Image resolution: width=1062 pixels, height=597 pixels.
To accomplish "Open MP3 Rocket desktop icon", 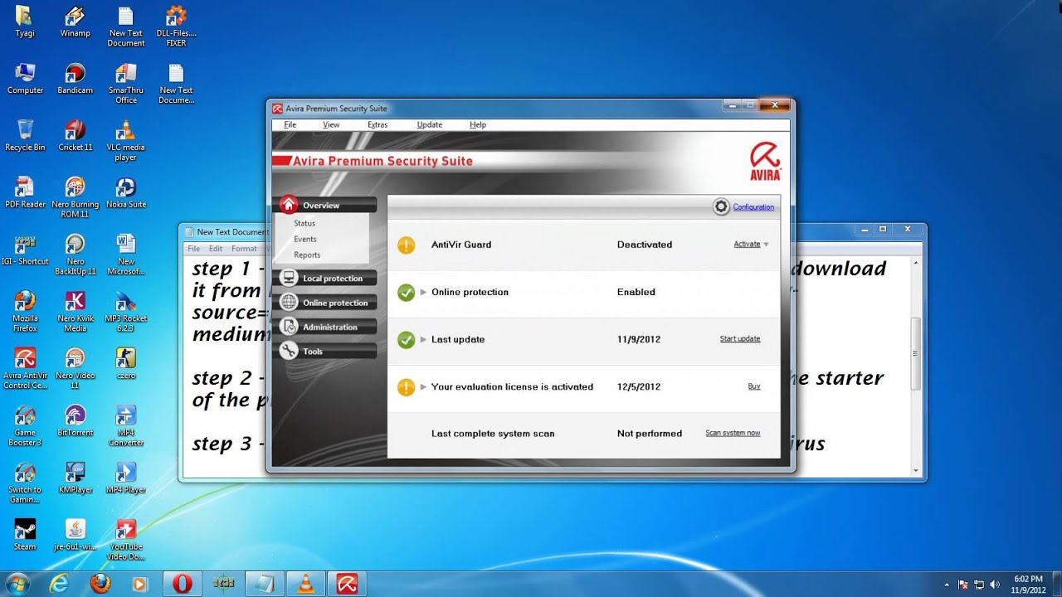I will tap(125, 312).
